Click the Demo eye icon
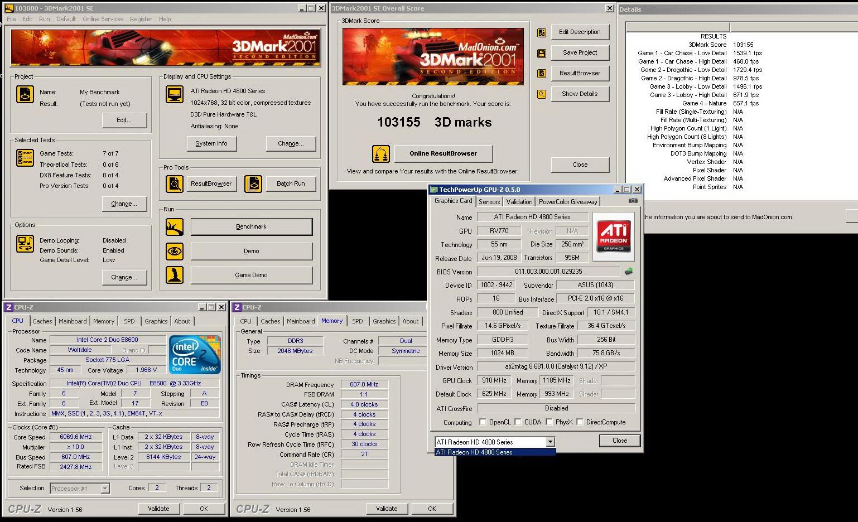Viewport: 858px width, 522px height. (175, 251)
